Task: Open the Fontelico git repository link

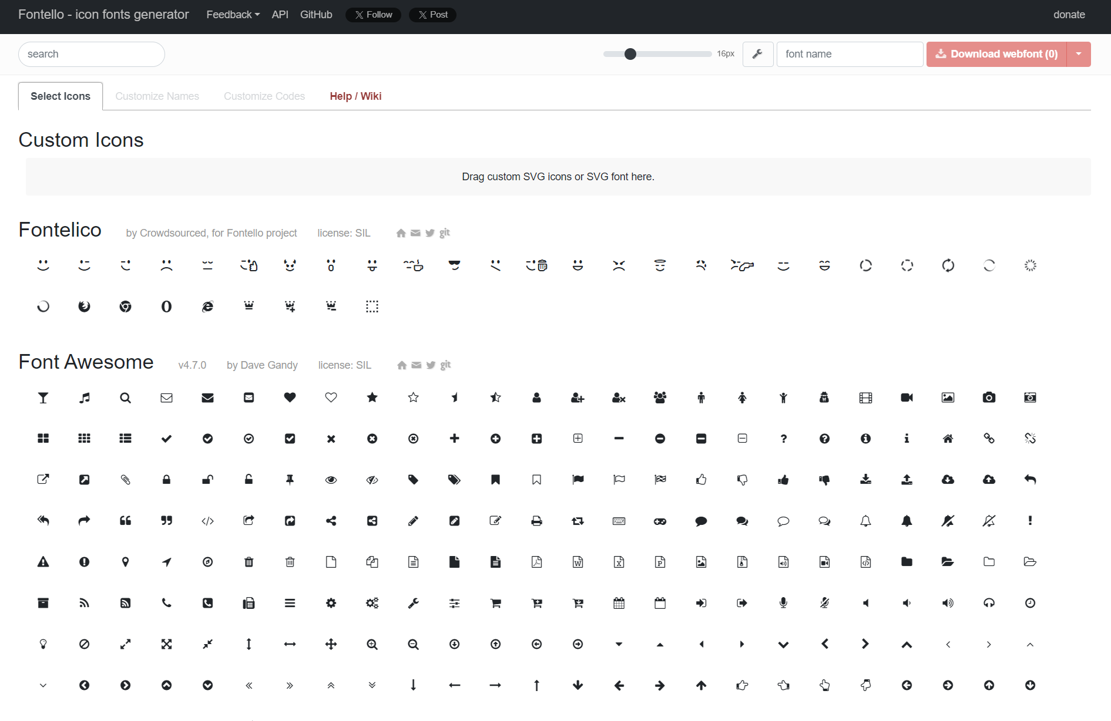Action: (445, 233)
